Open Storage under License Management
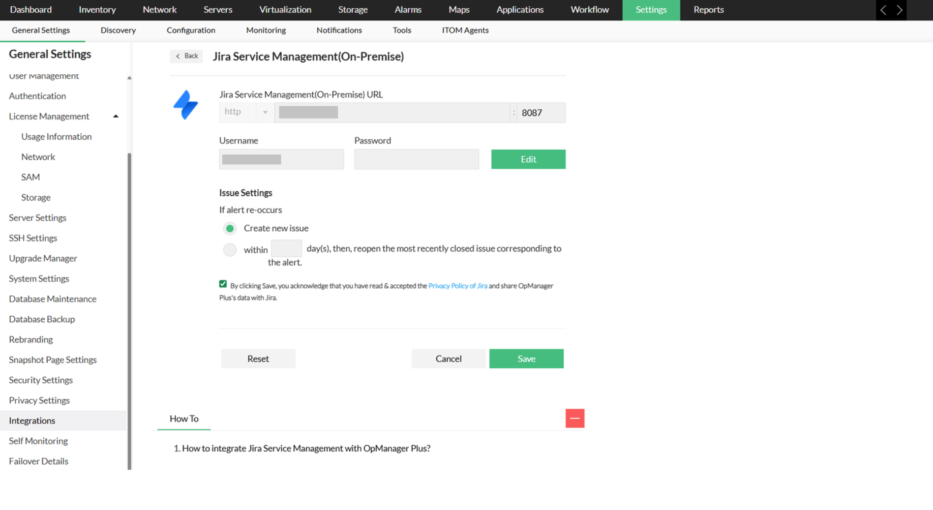The width and height of the screenshot is (933, 510). coord(36,198)
